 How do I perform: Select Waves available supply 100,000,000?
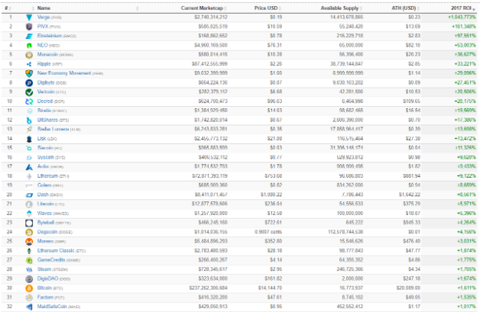pos(350,214)
